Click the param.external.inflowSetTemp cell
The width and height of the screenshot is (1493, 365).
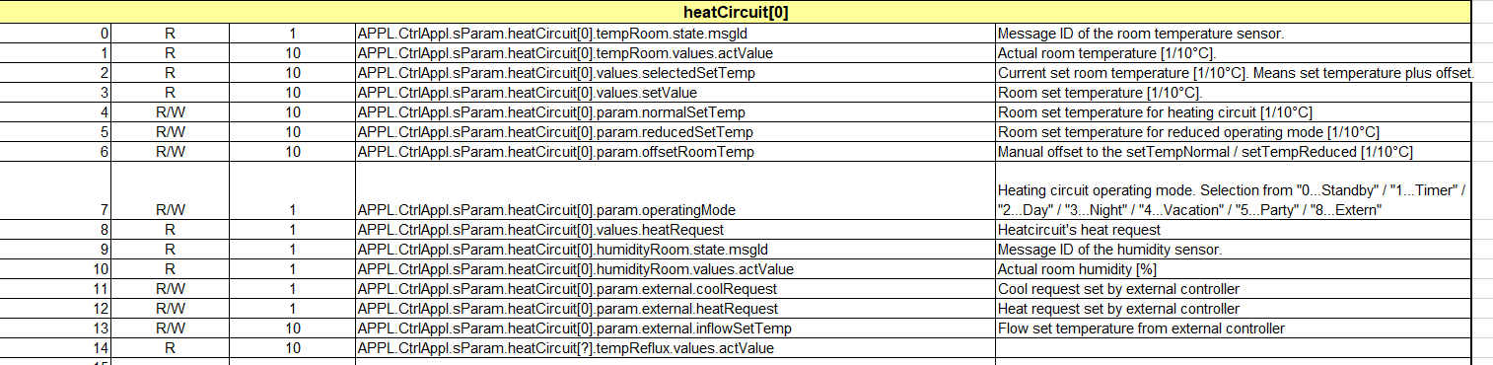click(675, 328)
